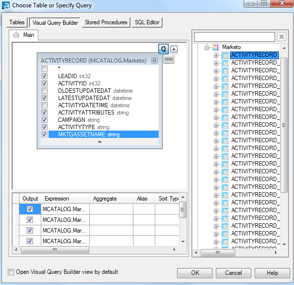
Task: Click the Q query button on canvas
Action: (x=163, y=49)
